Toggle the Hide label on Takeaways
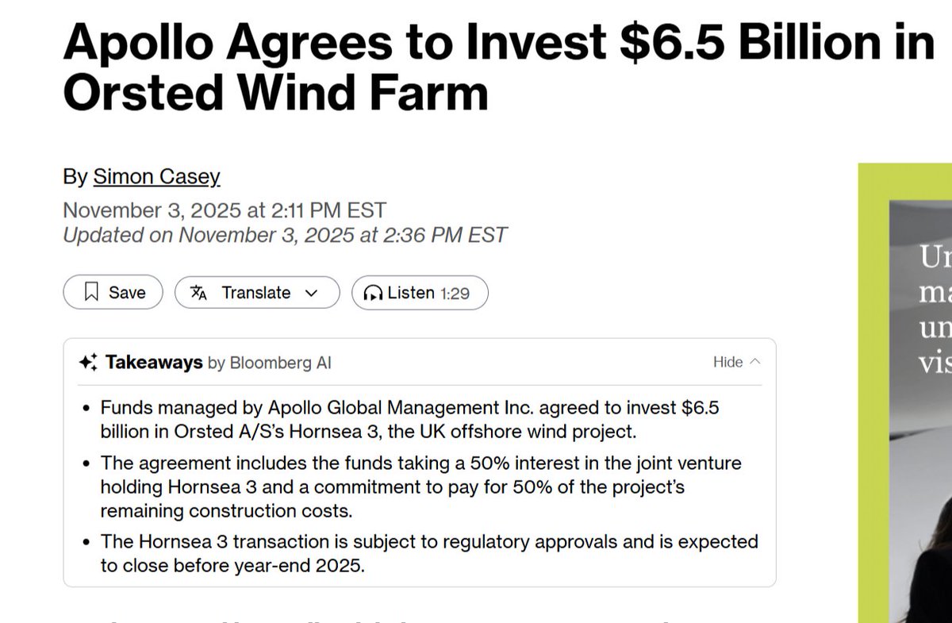Screen dimensions: 952x623 [x=727, y=362]
